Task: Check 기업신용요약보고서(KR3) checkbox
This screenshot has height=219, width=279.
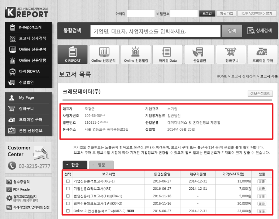Action: point(68,188)
